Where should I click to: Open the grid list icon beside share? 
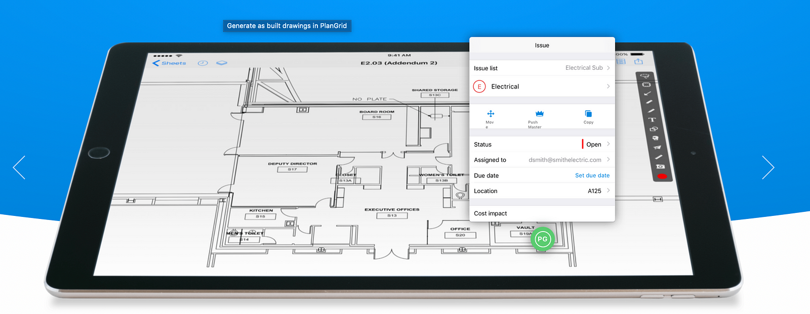[621, 61]
